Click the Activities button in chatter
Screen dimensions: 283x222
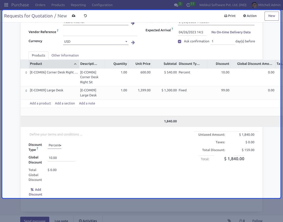click(88, 220)
